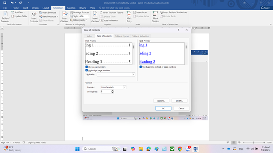Collapse the ribbon with the chevron

[271, 25]
